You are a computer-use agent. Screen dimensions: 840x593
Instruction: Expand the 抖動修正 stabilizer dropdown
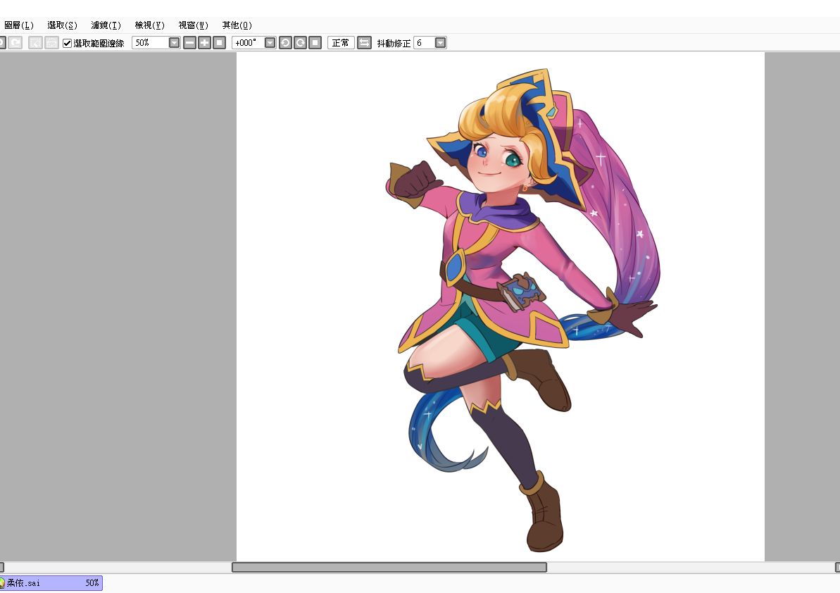[x=440, y=43]
